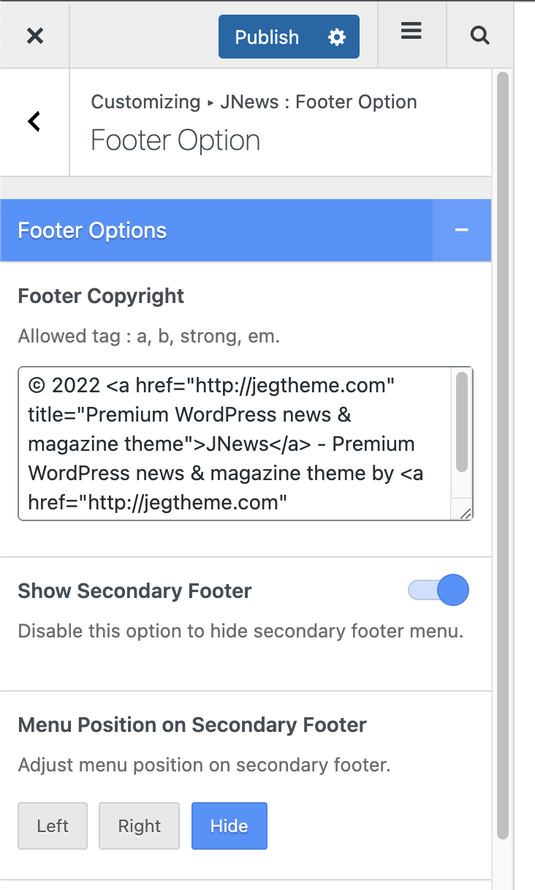
Task: Click the panel's main vertical scrollbar
Action: 502,455
